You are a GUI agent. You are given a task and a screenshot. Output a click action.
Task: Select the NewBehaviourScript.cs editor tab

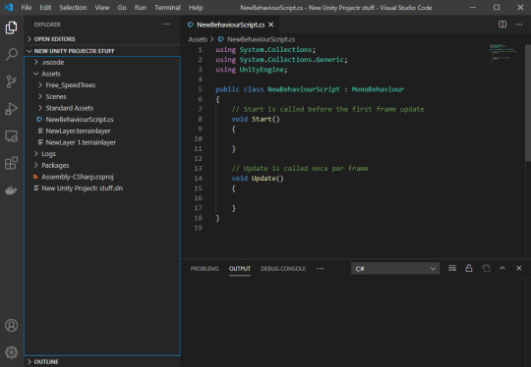point(231,25)
